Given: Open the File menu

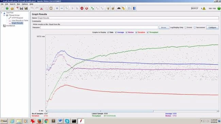Looking at the screenshot, I should point(2,4).
